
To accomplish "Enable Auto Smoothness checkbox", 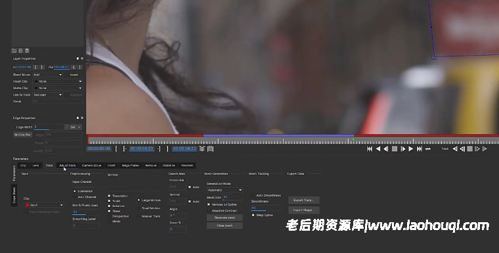I will pos(253,195).
